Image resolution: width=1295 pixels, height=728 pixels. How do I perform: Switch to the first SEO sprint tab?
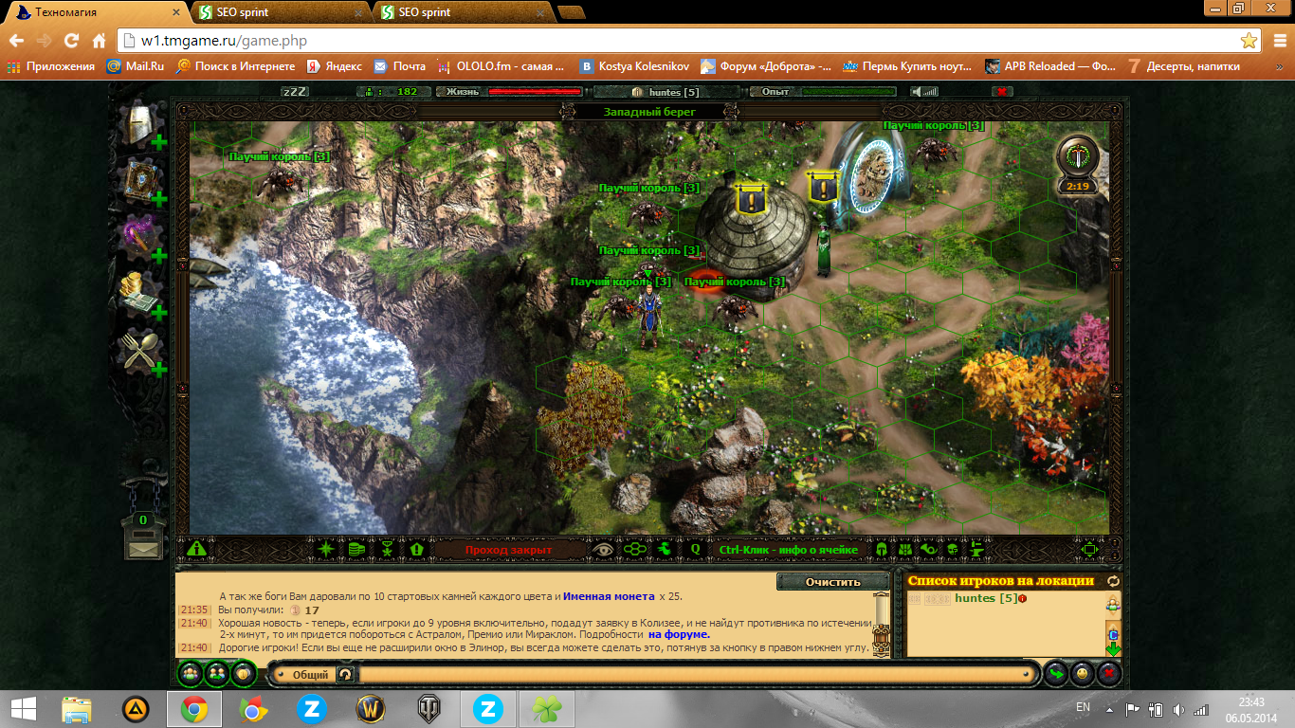point(279,12)
